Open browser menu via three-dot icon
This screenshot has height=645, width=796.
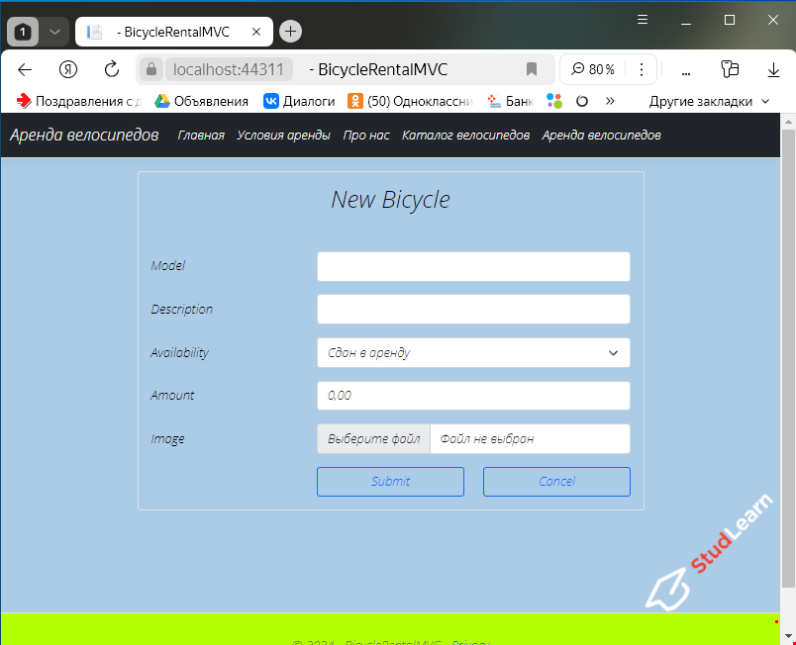point(641,70)
